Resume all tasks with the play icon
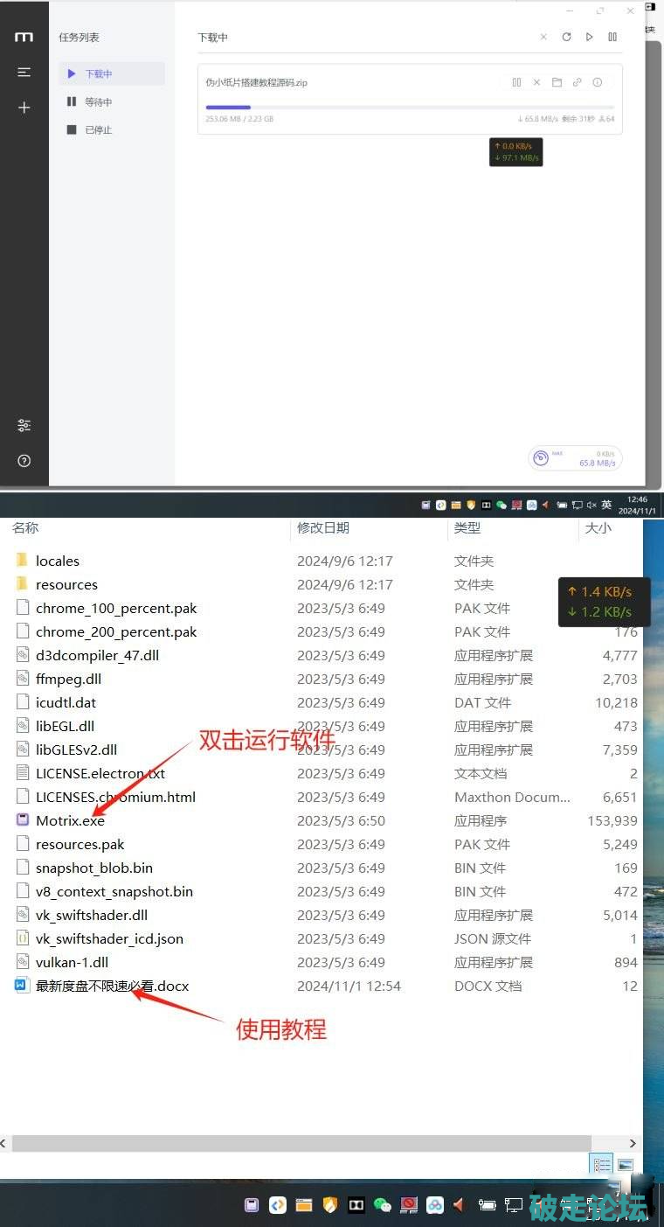Screen dimensions: 664x1227 590,37
